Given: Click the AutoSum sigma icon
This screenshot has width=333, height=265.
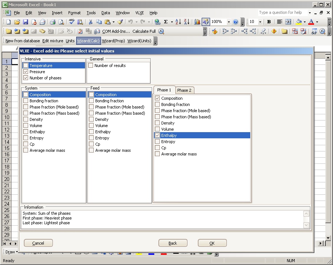Looking at the screenshot, I should pos(166,21).
